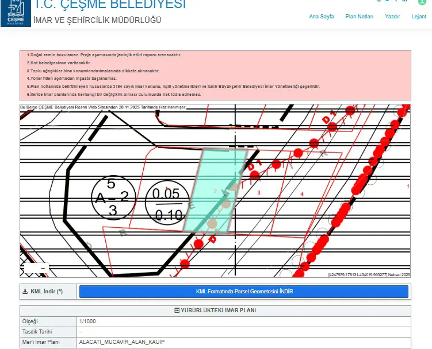Click the YÜRÜRLÜKTEKİ İMAR PLANI header
432x349 pixels.
216,310
